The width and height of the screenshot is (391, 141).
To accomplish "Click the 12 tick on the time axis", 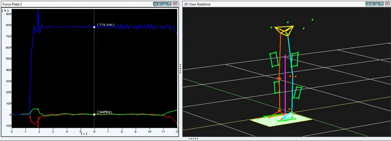I will pos(177,131).
